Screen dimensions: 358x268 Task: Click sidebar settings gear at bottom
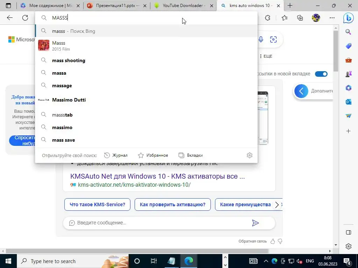[x=349, y=246]
